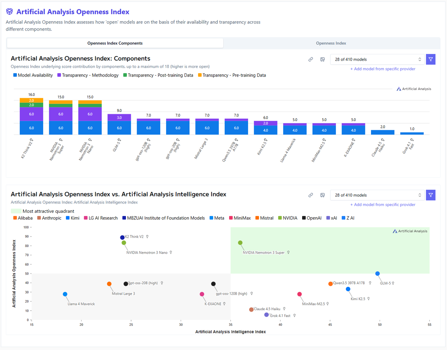Click Kimi blue legend color swatch

point(68,218)
